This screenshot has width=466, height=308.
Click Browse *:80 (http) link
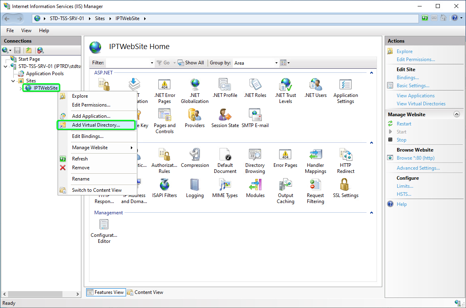point(415,158)
